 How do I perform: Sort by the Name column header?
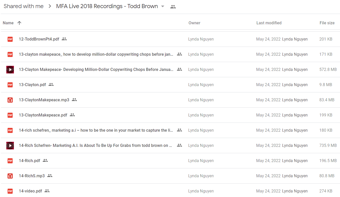(x=8, y=23)
